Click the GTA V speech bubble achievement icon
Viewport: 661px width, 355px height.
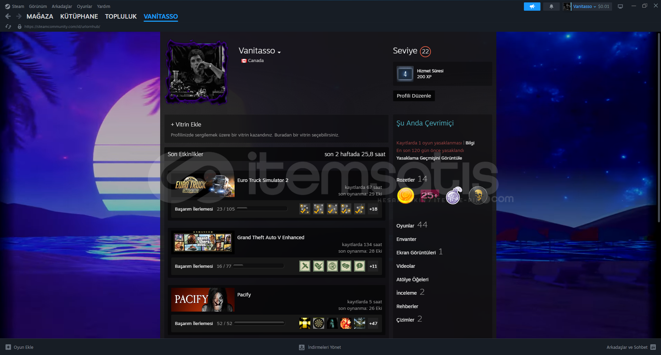point(360,266)
